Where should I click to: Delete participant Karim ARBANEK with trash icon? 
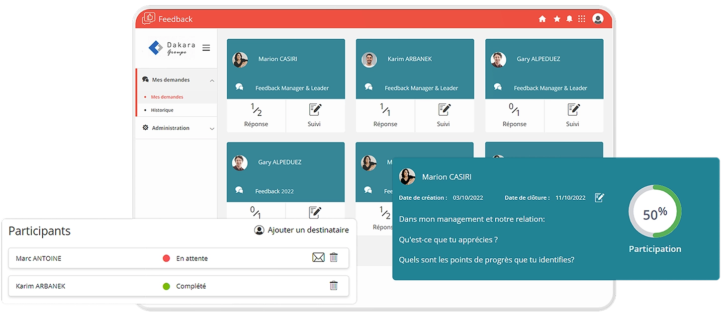pos(334,285)
